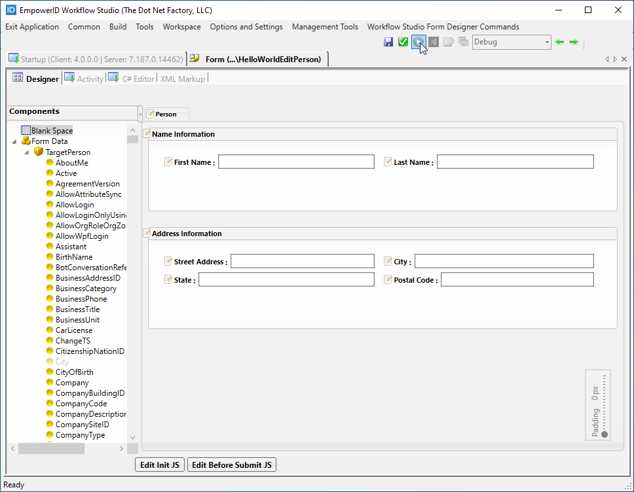Collapse the Form Data tree node

click(14, 141)
